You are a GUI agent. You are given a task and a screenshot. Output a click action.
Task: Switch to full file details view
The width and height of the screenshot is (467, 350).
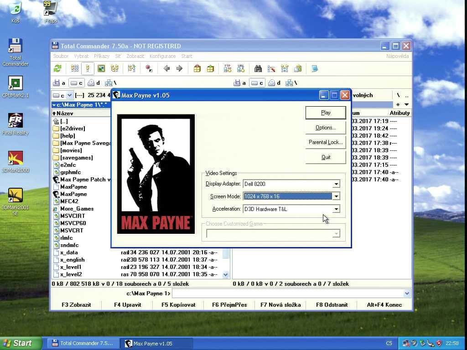click(x=88, y=69)
